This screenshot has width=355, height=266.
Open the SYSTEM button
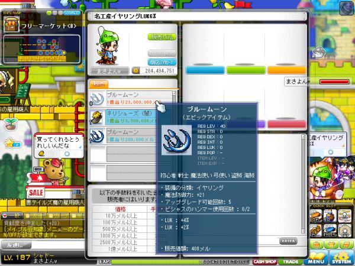click(x=341, y=258)
